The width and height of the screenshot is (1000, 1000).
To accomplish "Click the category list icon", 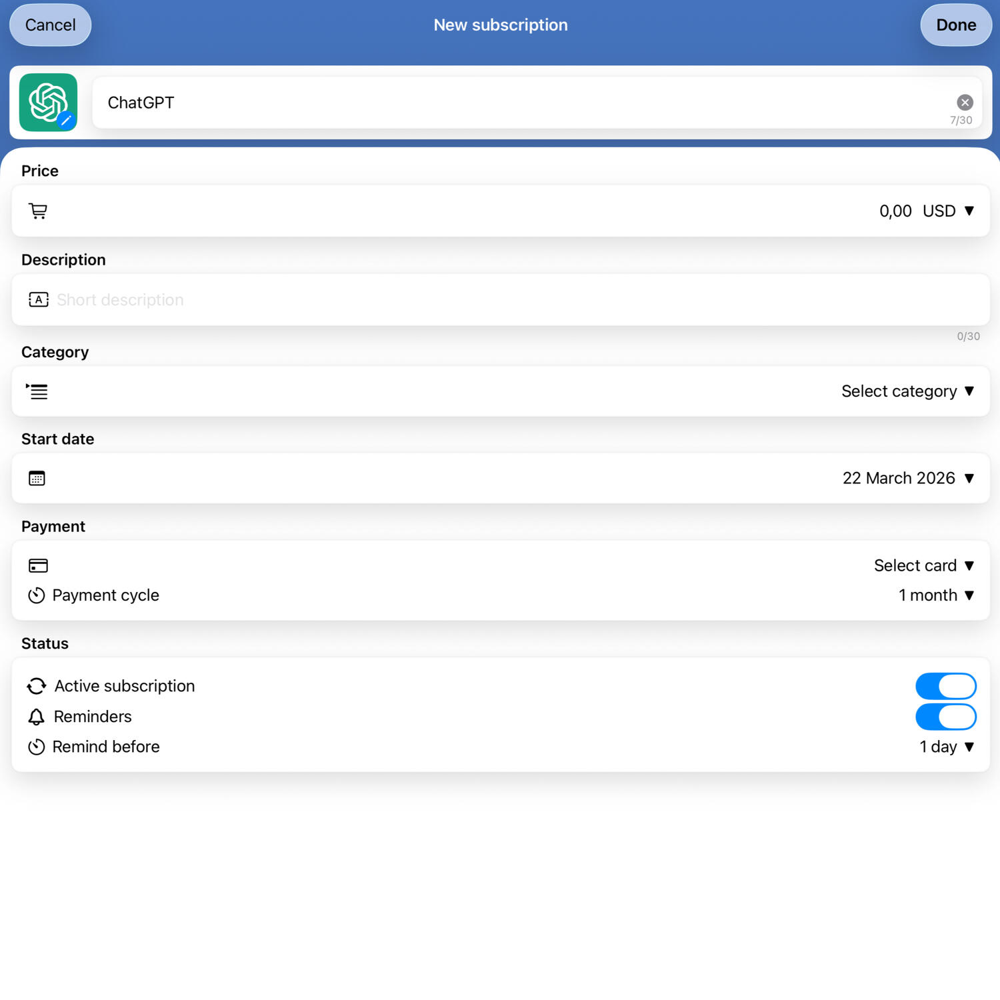I will pos(37,391).
